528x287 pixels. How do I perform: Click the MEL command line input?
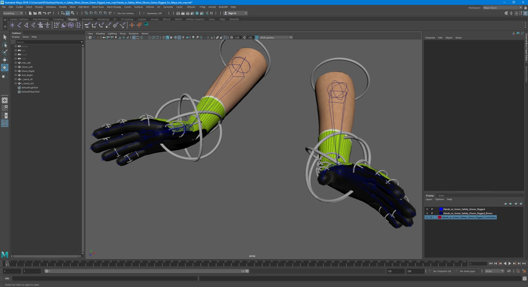click(x=105, y=278)
